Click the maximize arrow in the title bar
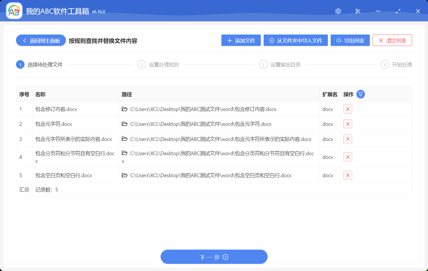This screenshot has width=428, height=271. [x=398, y=11]
